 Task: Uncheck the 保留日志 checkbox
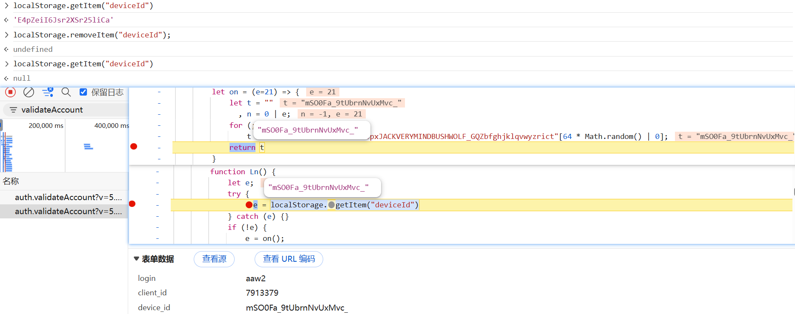pos(83,92)
